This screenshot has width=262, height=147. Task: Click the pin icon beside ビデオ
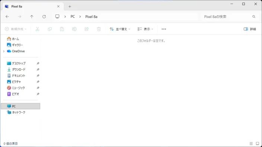pos(38,94)
